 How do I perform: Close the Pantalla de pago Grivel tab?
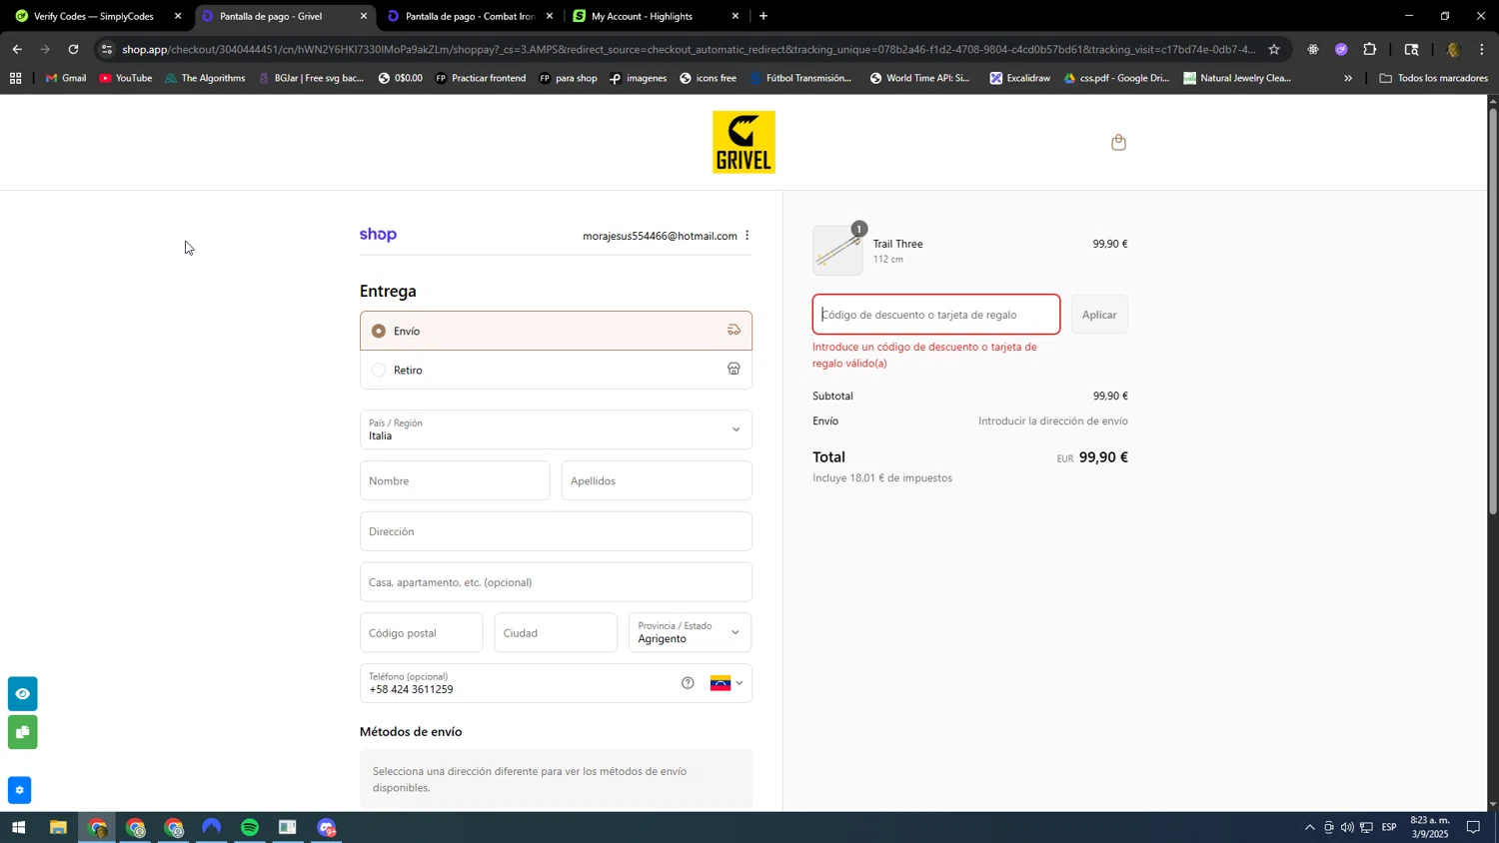point(364,16)
